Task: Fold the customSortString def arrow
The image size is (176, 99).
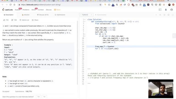Action: (x=85, y=21)
